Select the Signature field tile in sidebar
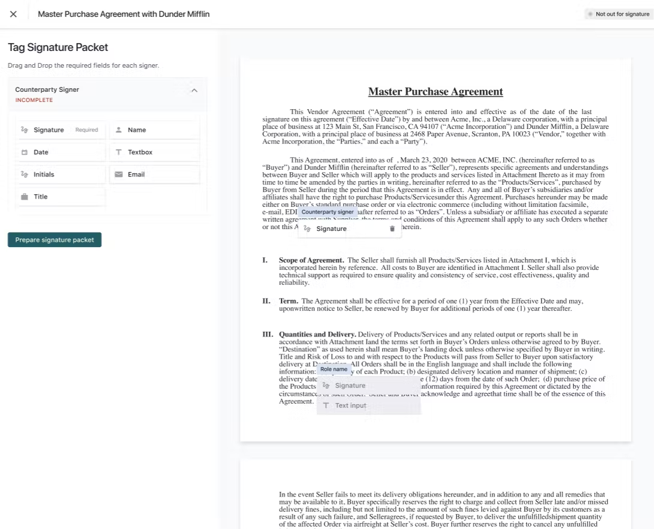This screenshot has width=654, height=529. coord(61,130)
